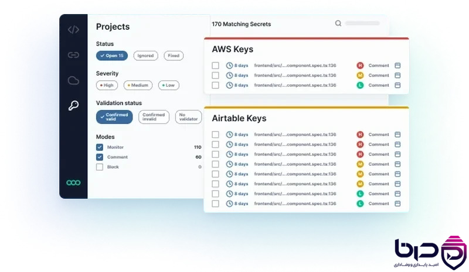Open the file path in AWS Keys M row

tap(295, 75)
